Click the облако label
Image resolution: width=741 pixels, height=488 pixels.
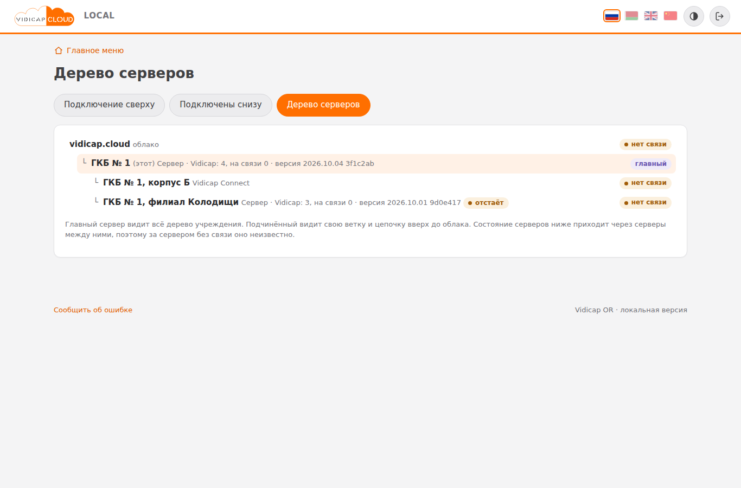(x=146, y=145)
